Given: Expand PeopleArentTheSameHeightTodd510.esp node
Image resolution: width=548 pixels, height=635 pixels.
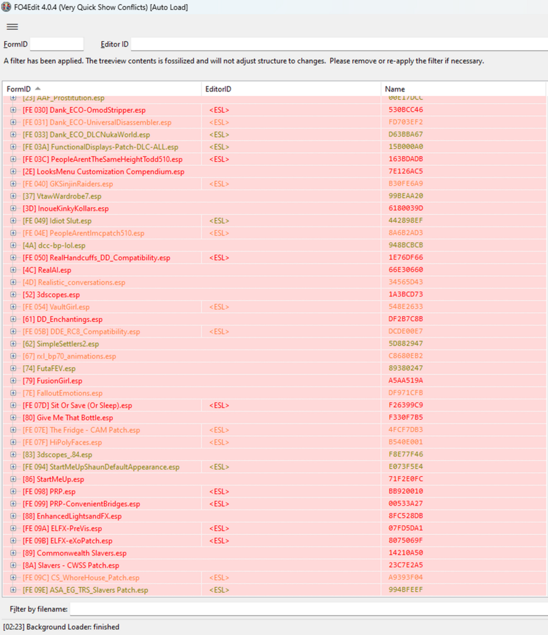Looking at the screenshot, I should (14, 159).
